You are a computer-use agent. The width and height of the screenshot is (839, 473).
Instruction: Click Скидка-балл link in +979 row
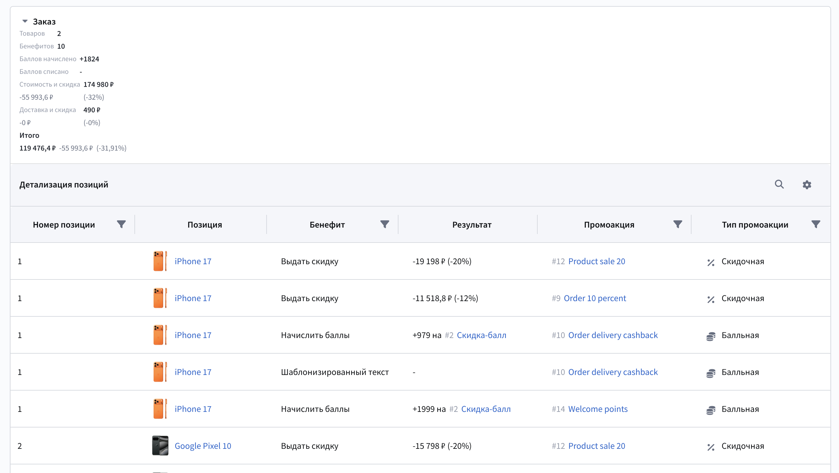(x=481, y=335)
